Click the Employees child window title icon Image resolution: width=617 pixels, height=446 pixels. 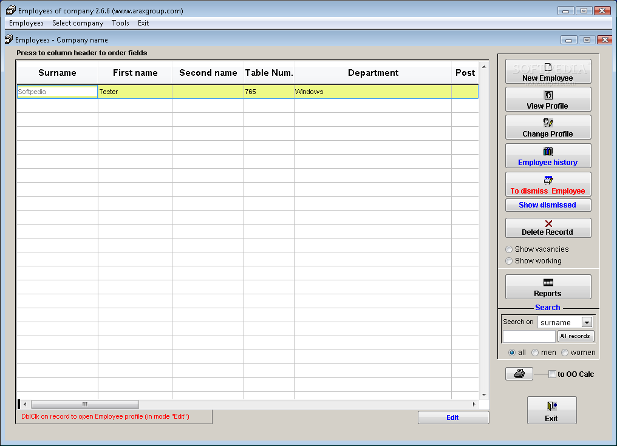pos(9,39)
